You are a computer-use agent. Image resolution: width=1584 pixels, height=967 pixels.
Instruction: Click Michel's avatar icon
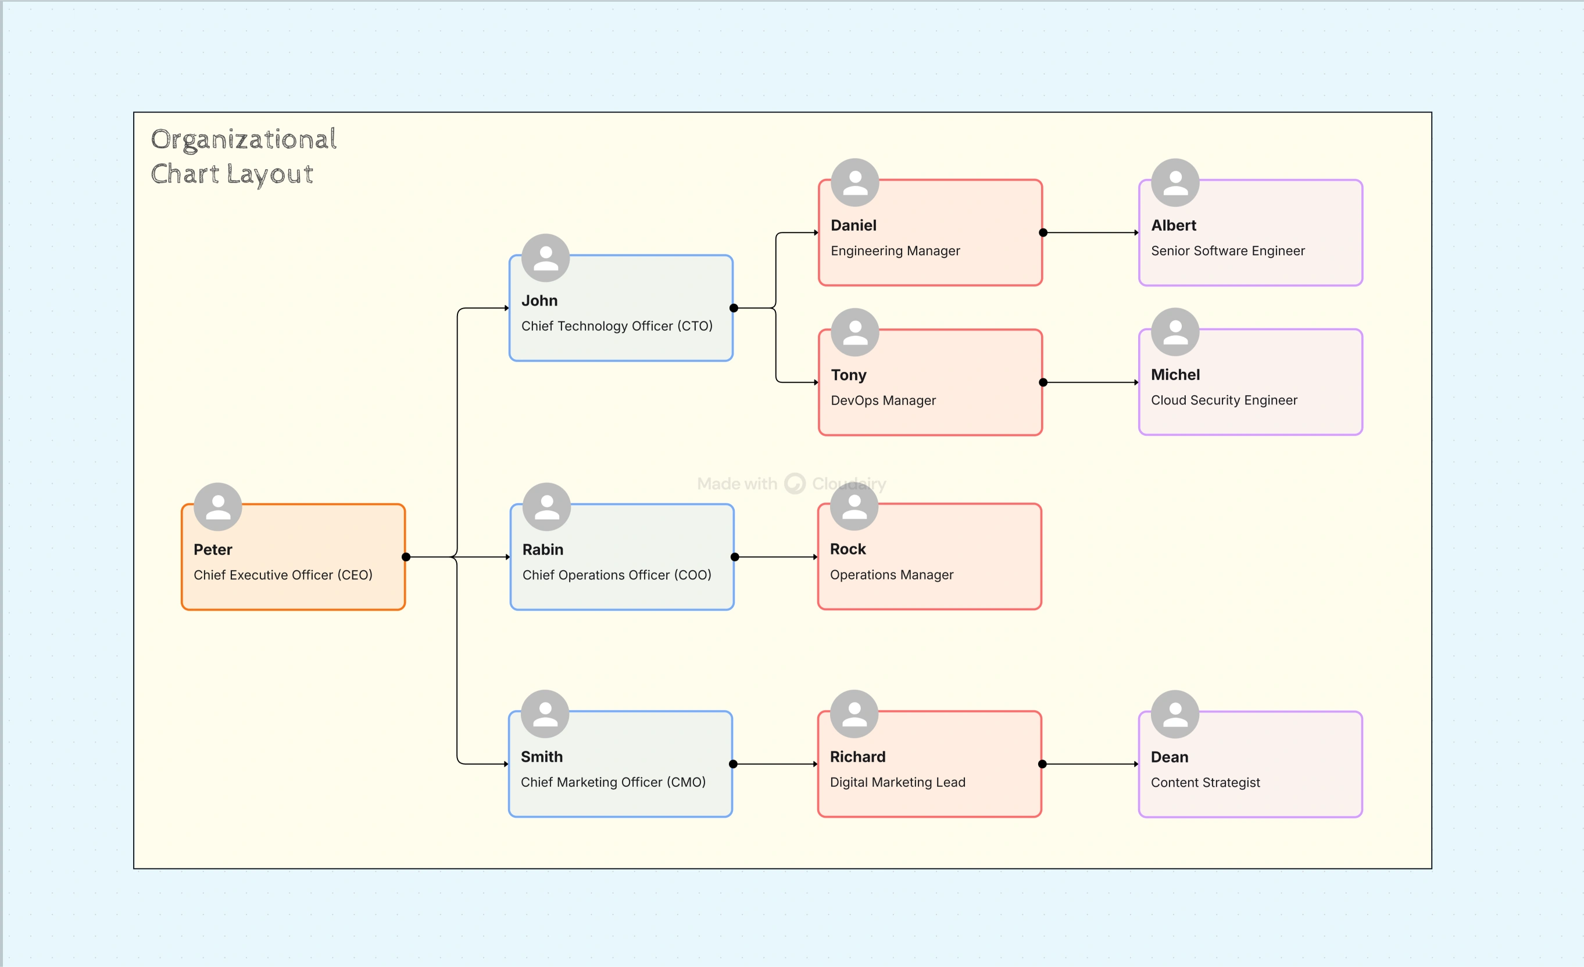[x=1175, y=332]
